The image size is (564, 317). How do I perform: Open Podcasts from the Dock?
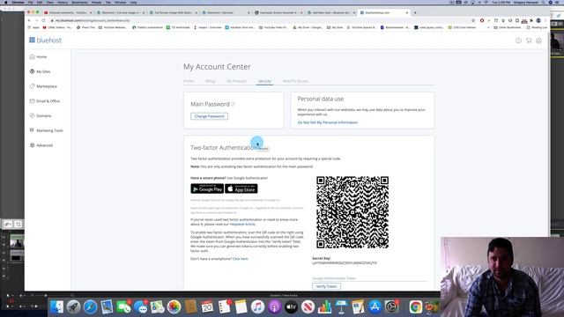pyautogui.click(x=274, y=307)
